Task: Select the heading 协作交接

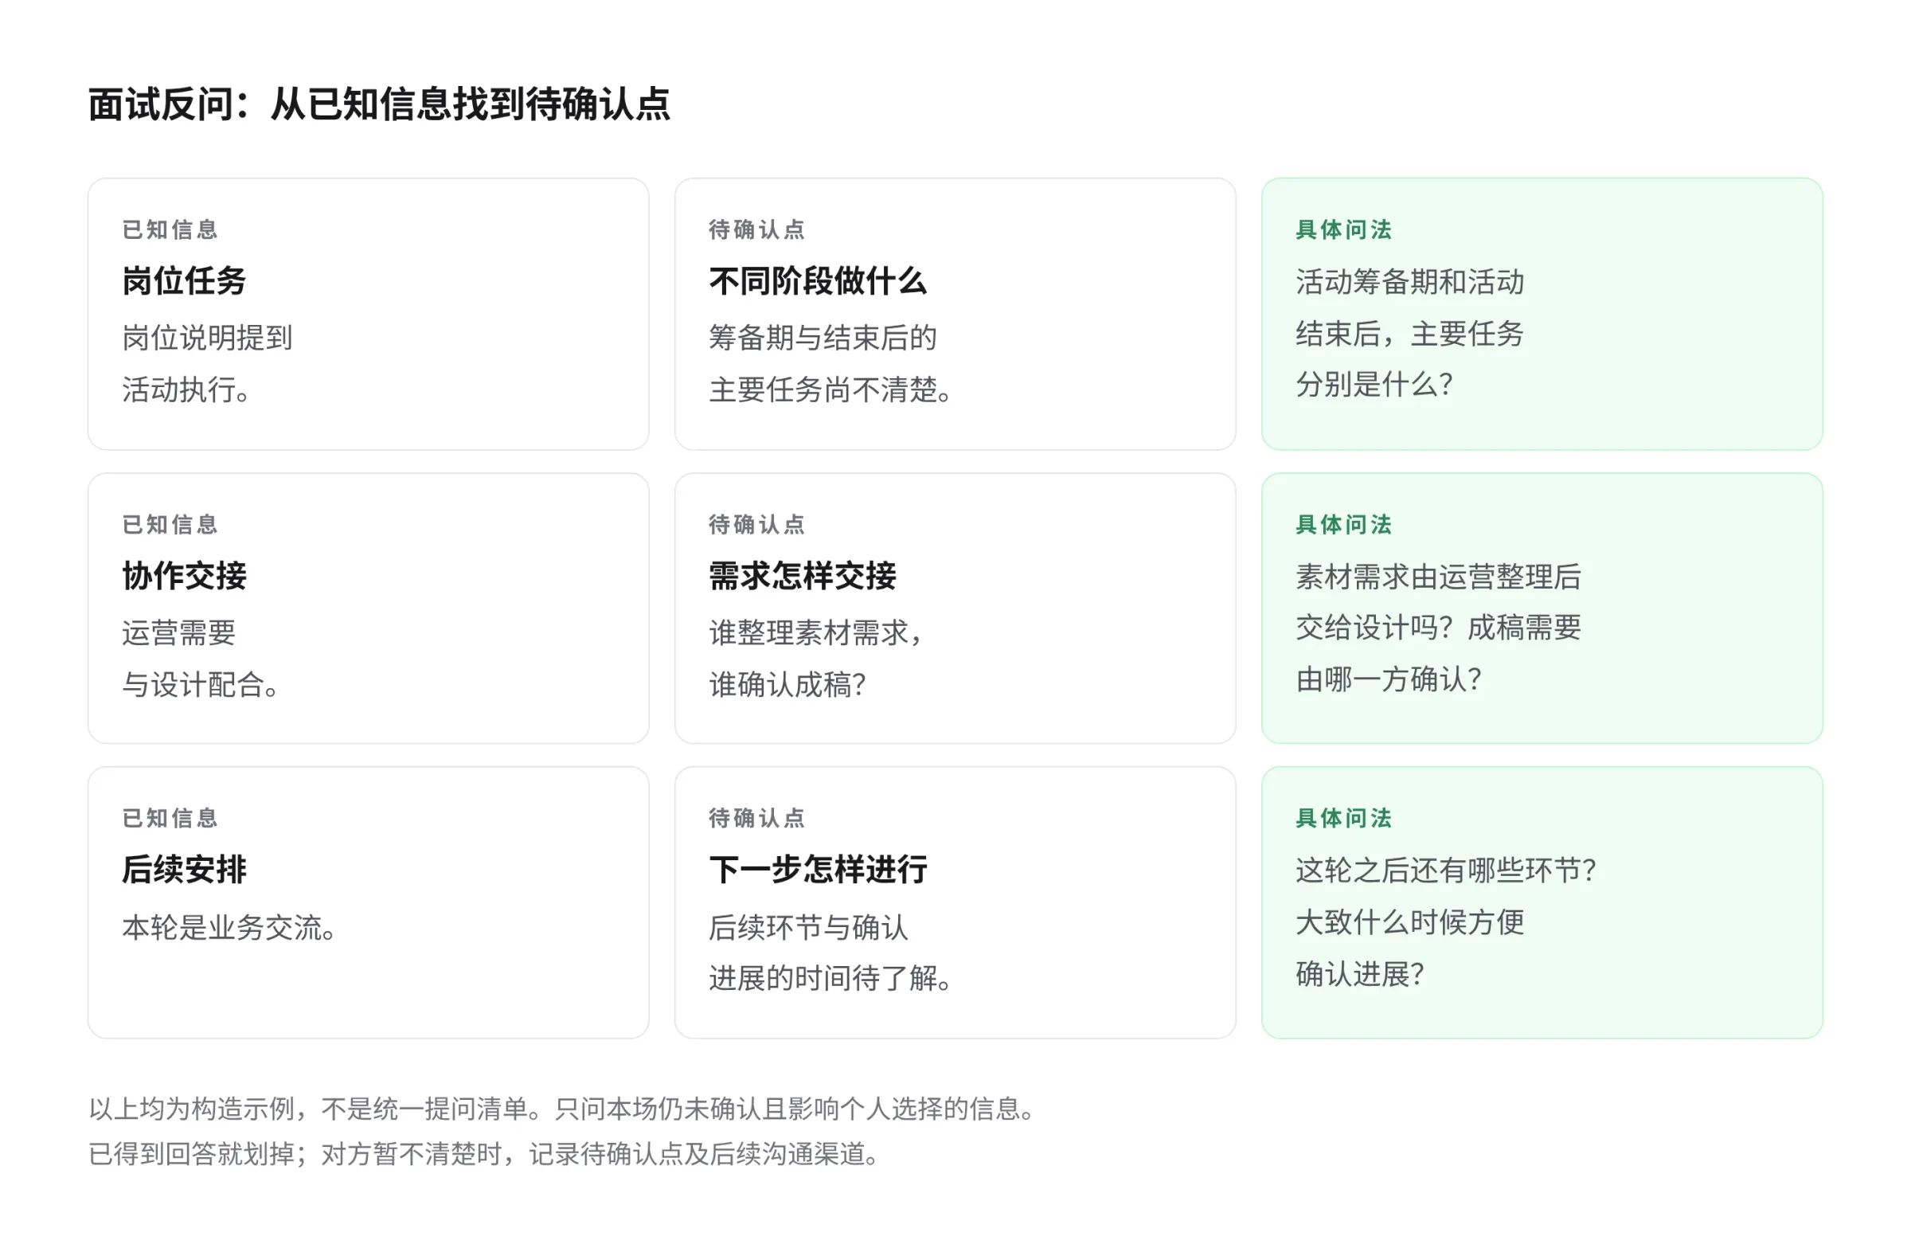Action: [184, 576]
